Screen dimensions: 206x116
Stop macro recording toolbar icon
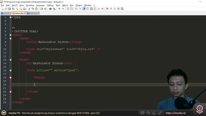(x=111, y=9)
